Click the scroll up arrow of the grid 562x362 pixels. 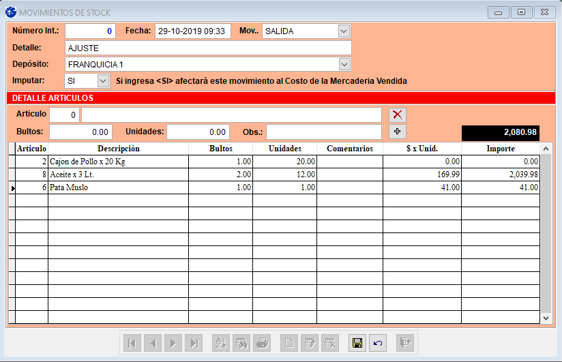click(x=546, y=149)
